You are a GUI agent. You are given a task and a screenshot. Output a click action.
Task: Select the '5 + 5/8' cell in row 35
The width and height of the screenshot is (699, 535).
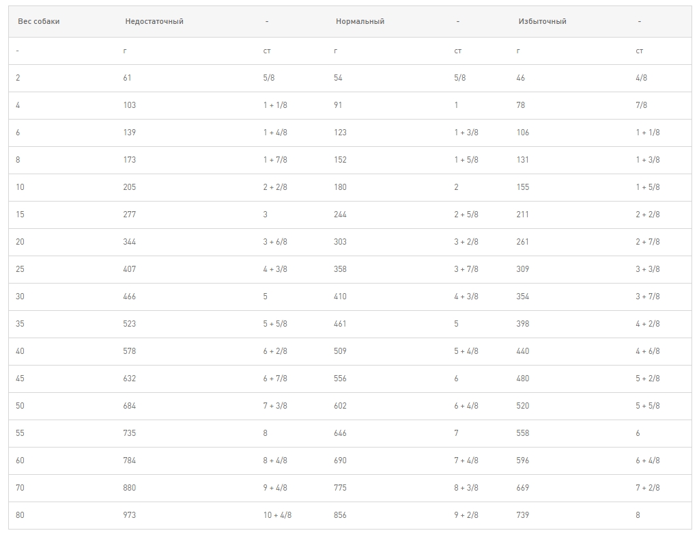[x=275, y=324]
